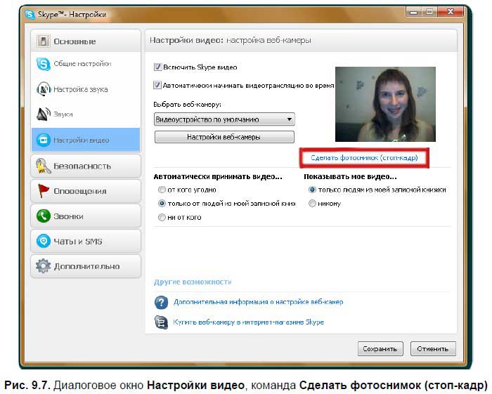Click Сделать фотоснимок (стоп-кадр) link
The height and width of the screenshot is (394, 492).
click(x=364, y=158)
